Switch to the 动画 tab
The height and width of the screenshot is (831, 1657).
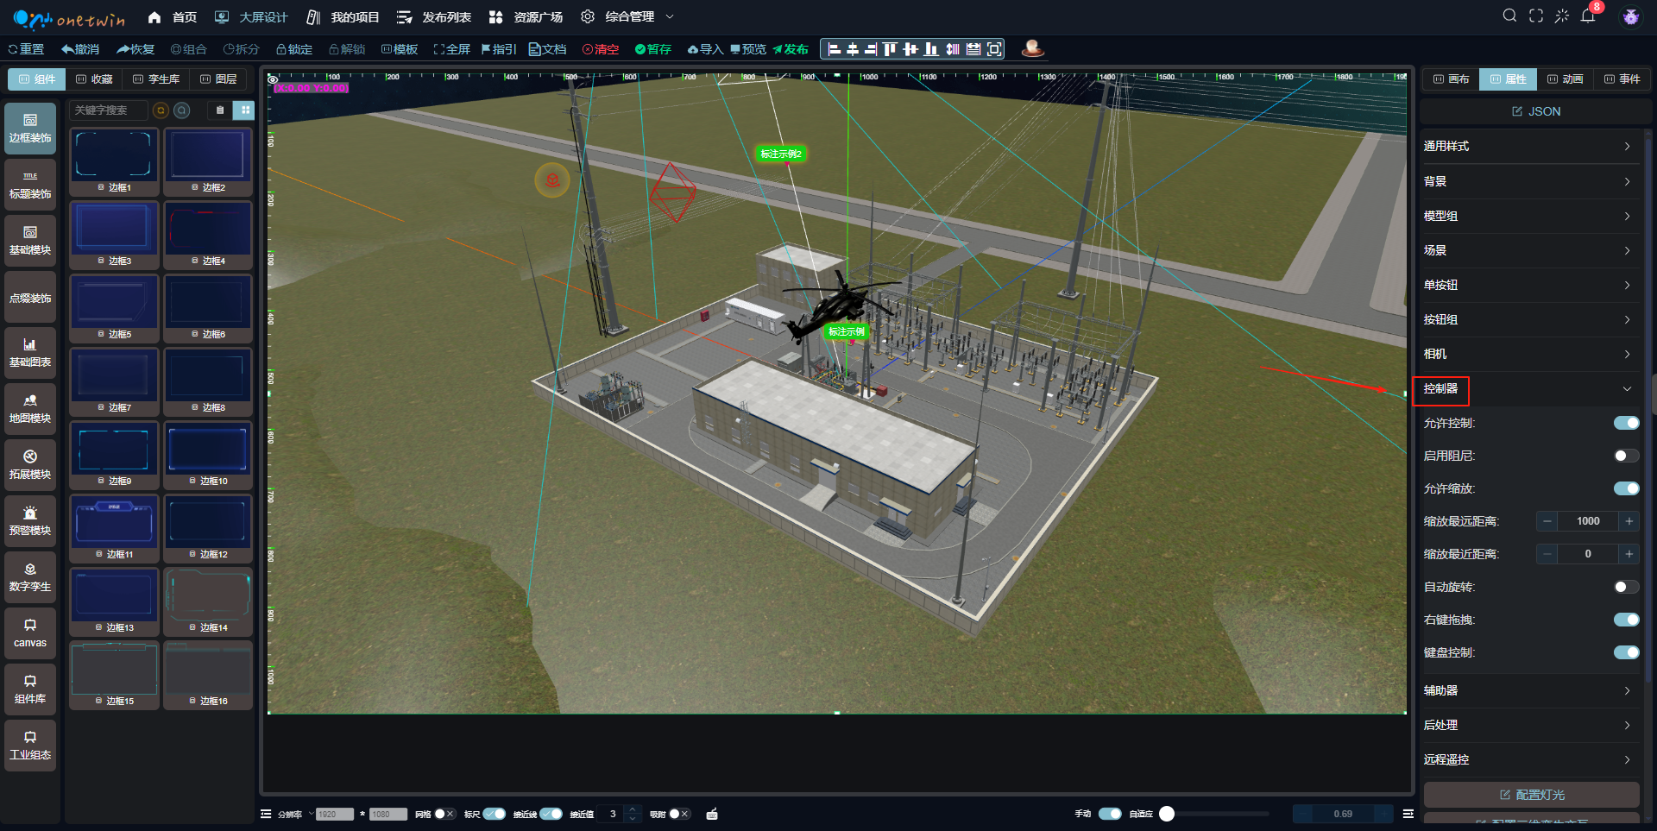click(x=1565, y=79)
